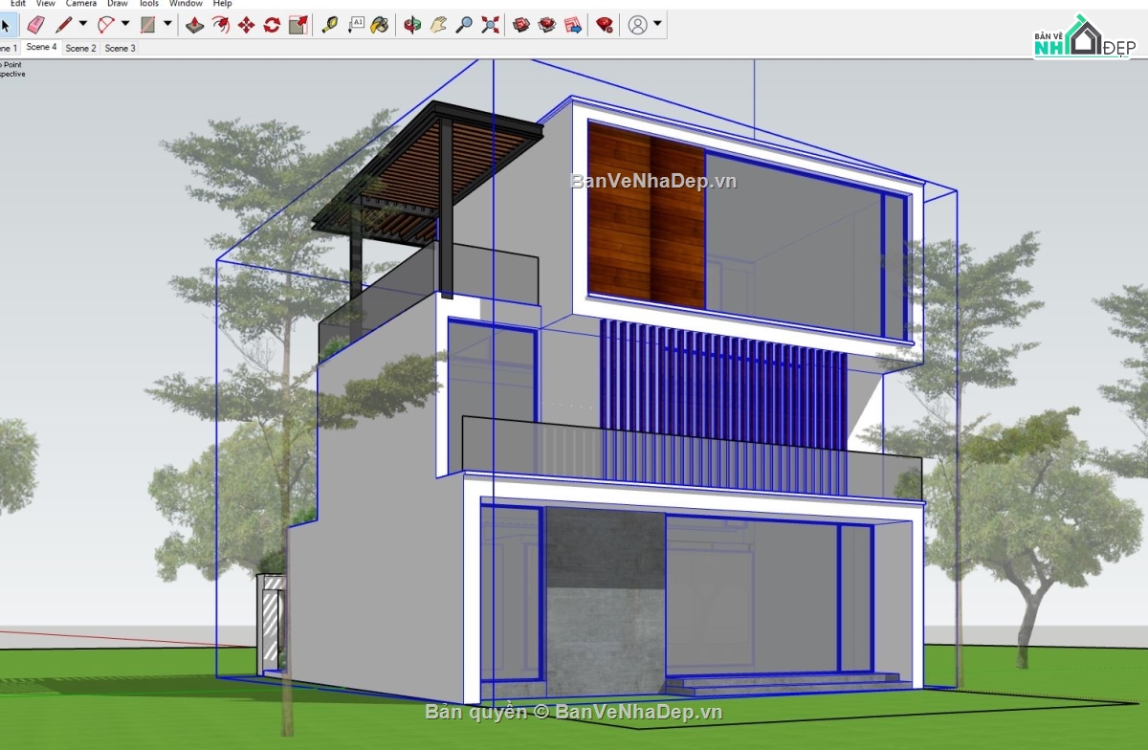Select the Pan tool
Screen dimensions: 1148x750
(439, 26)
